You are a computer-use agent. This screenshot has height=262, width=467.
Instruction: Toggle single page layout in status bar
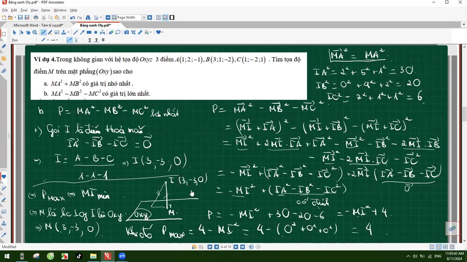[x=432, y=247]
